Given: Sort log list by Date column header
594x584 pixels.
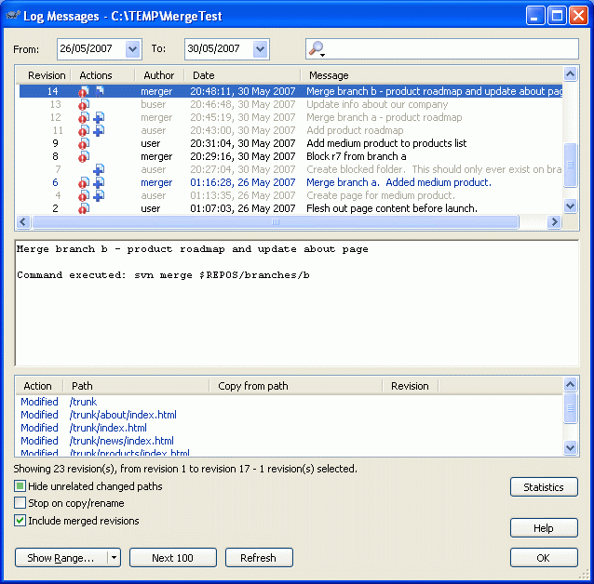Looking at the screenshot, I should pyautogui.click(x=242, y=75).
